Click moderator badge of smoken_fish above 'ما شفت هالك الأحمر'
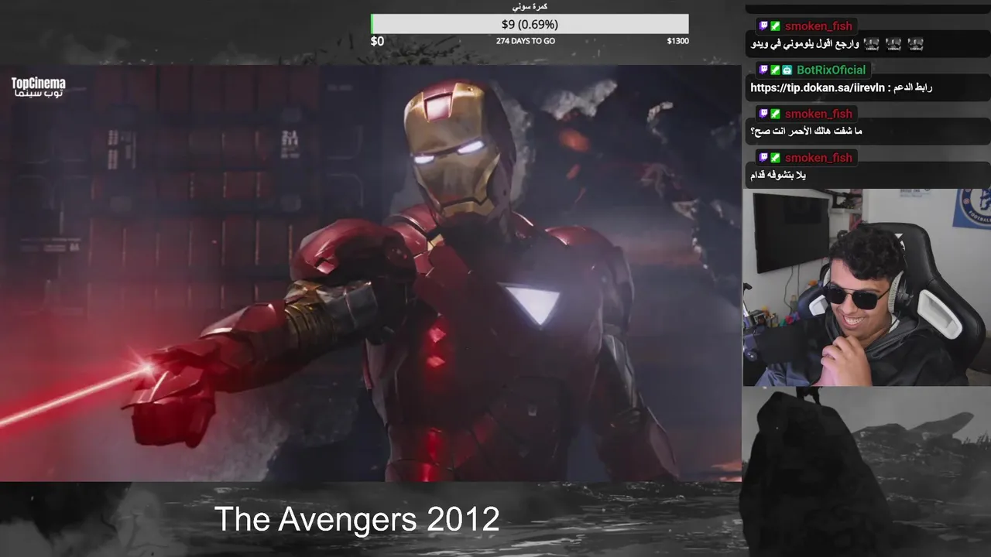This screenshot has width=991, height=557. click(775, 114)
